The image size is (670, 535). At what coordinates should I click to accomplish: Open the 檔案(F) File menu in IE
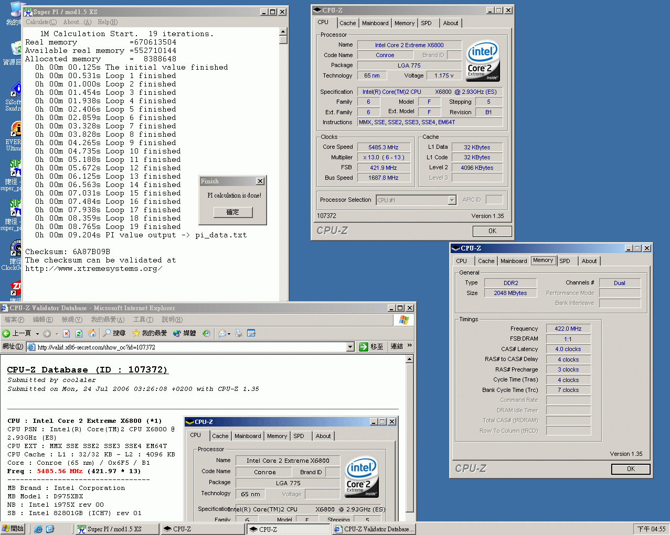[x=14, y=320]
